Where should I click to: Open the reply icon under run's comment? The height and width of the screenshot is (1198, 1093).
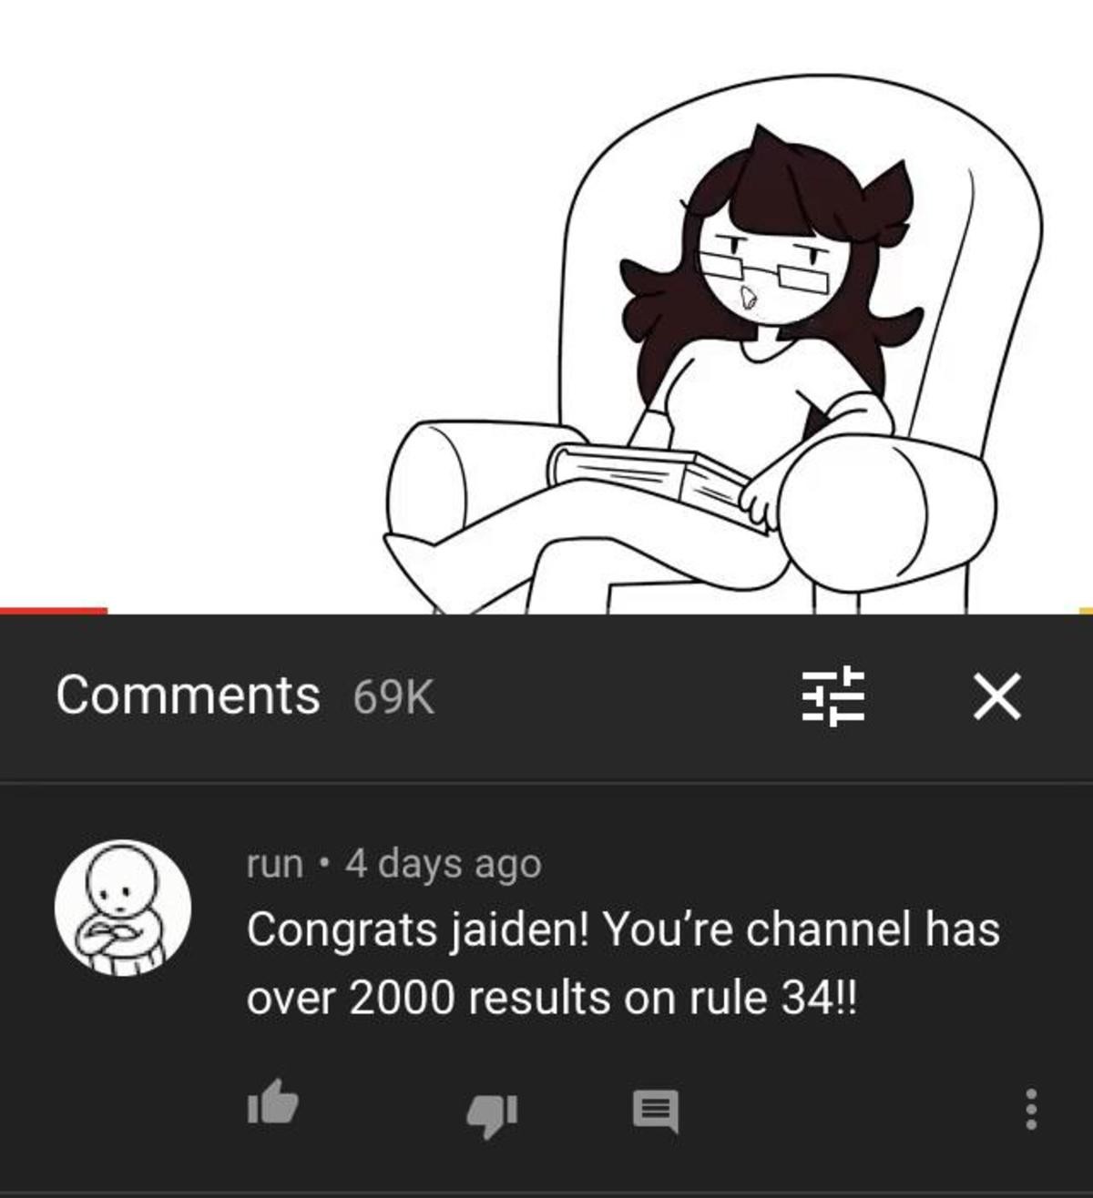point(656,1111)
